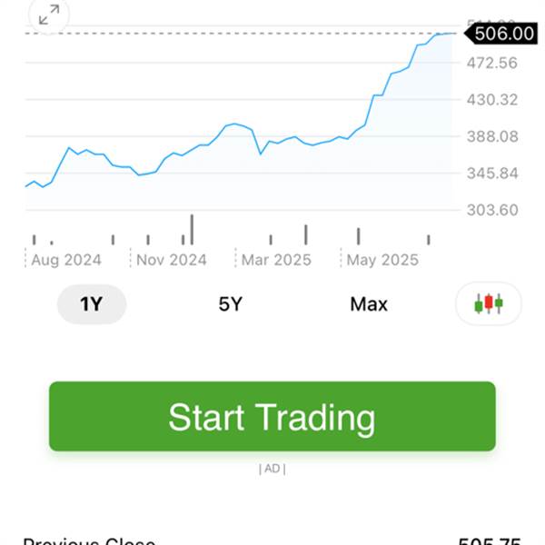Select the Max time range

click(369, 304)
